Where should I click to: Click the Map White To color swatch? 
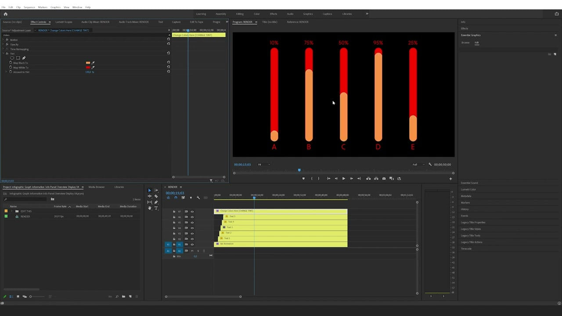click(x=88, y=67)
